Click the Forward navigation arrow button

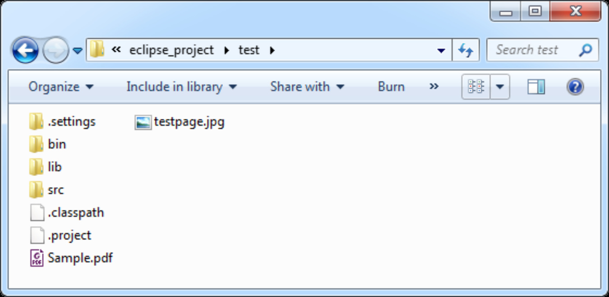[55, 50]
